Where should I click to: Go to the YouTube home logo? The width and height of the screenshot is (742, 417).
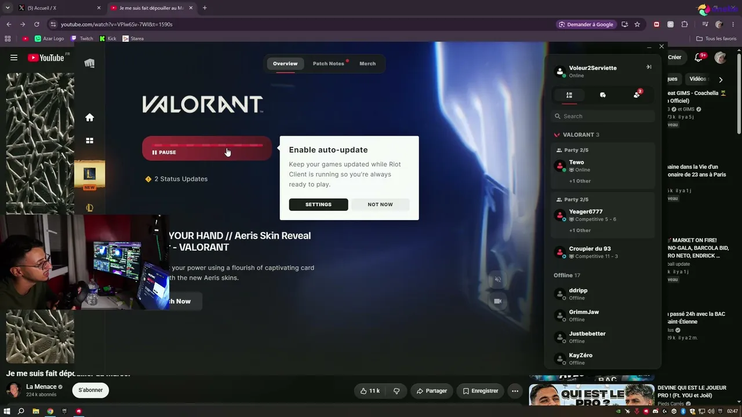(x=46, y=57)
